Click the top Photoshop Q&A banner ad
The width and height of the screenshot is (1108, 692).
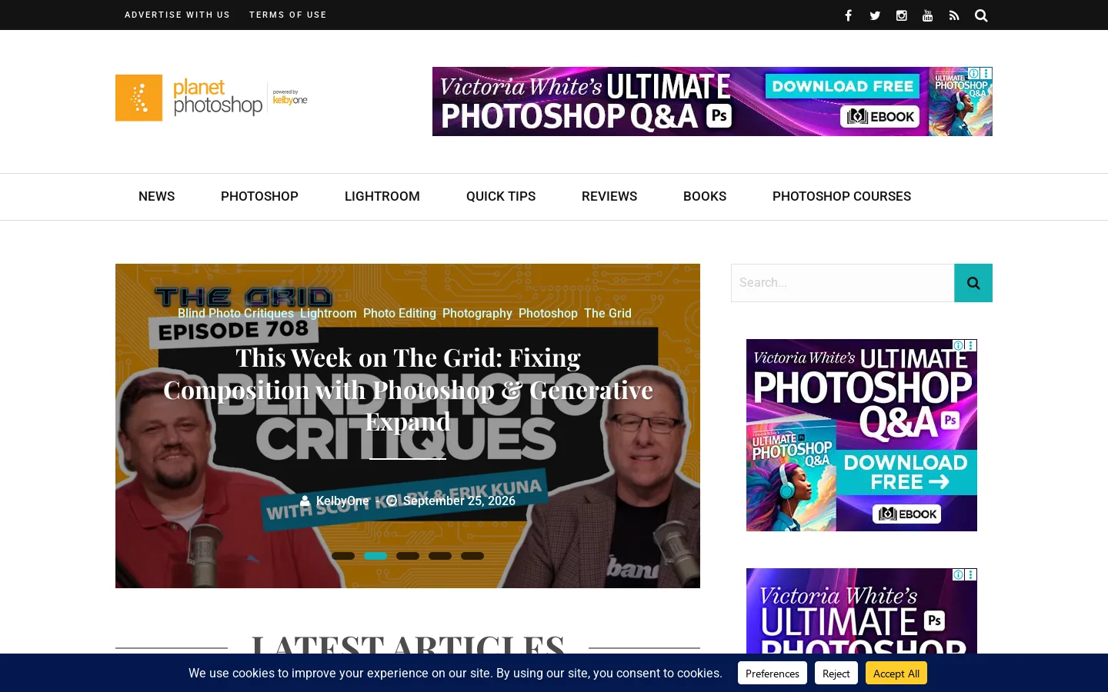713,101
